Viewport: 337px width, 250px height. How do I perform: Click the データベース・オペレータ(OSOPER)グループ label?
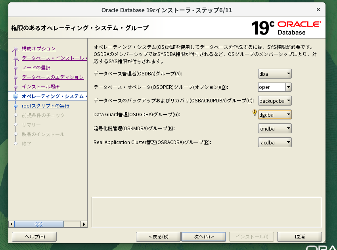(161, 87)
